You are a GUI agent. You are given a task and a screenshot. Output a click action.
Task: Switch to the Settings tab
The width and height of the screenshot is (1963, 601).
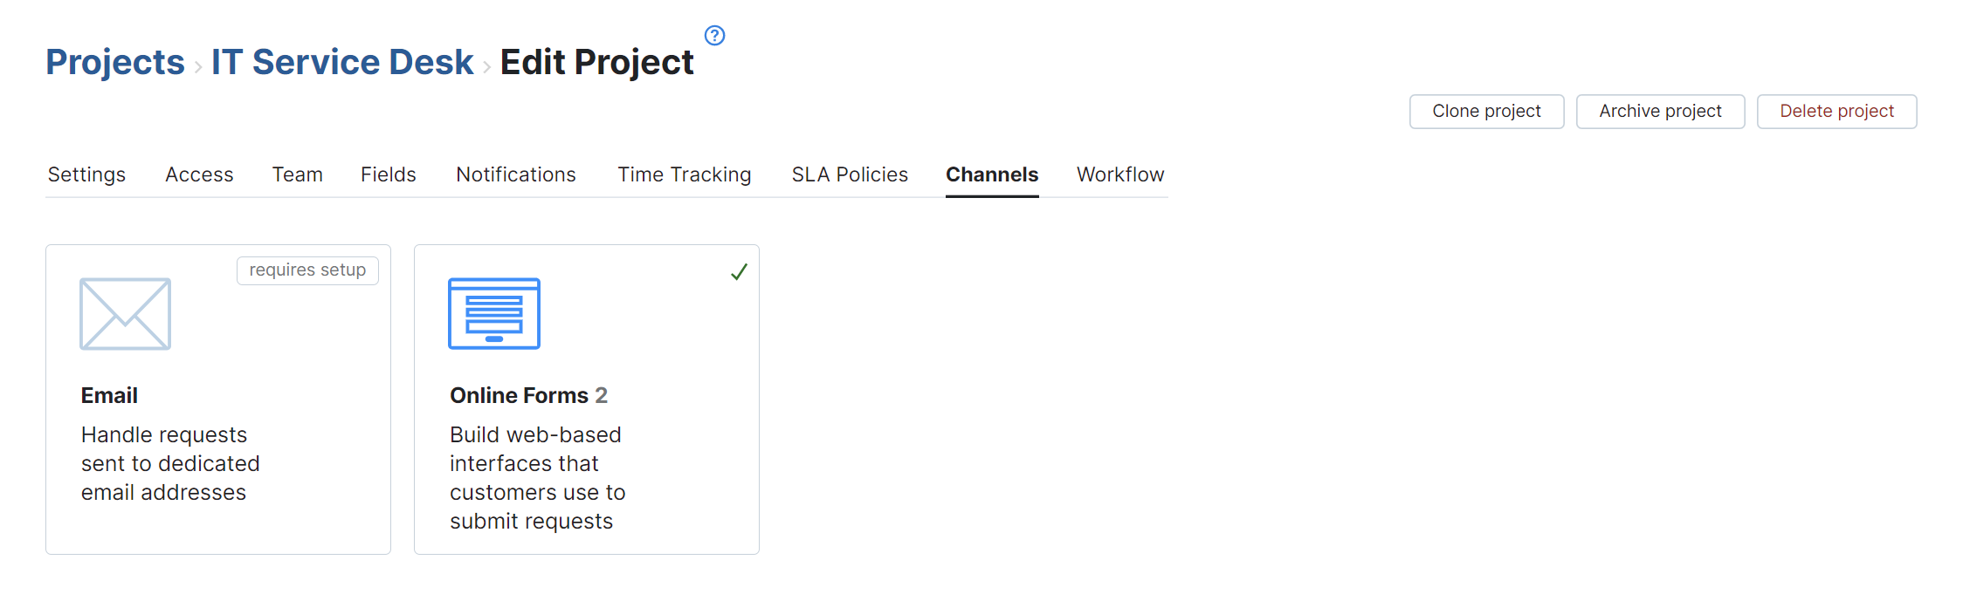86,174
